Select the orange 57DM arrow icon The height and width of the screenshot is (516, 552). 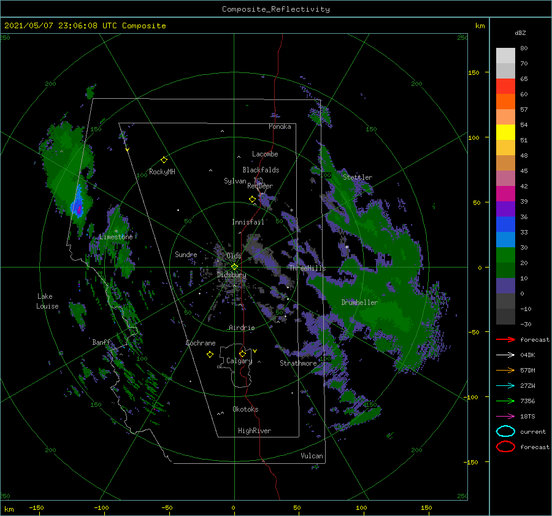coord(505,370)
